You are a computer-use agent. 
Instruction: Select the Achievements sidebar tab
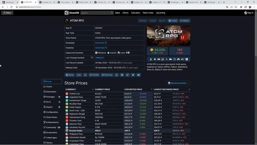pyautogui.click(x=52, y=122)
